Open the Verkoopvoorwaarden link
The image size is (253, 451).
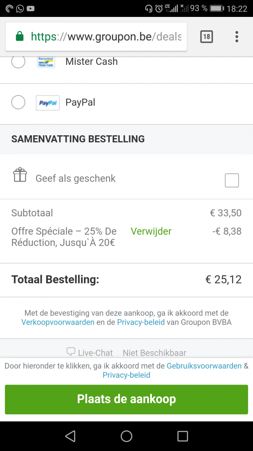point(58,322)
